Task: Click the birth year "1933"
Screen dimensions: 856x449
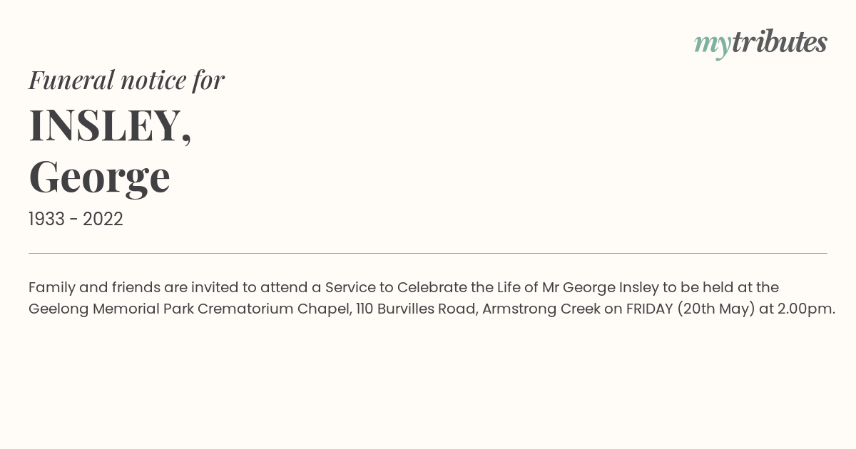Action: (x=46, y=220)
